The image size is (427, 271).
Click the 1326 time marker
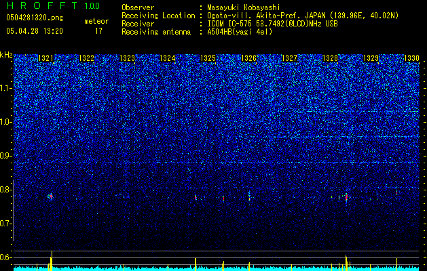tap(249, 58)
